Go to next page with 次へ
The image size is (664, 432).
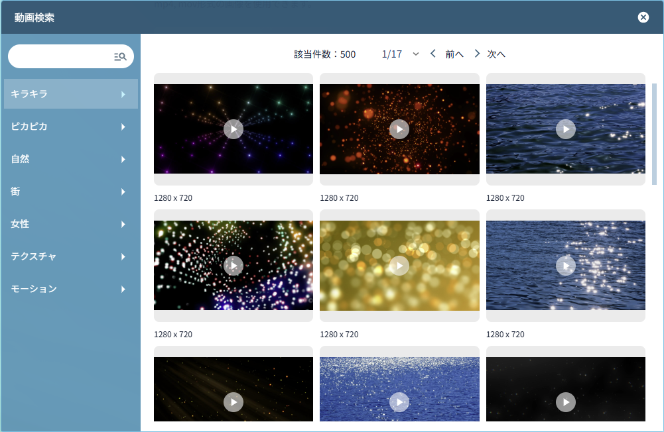[x=496, y=54]
